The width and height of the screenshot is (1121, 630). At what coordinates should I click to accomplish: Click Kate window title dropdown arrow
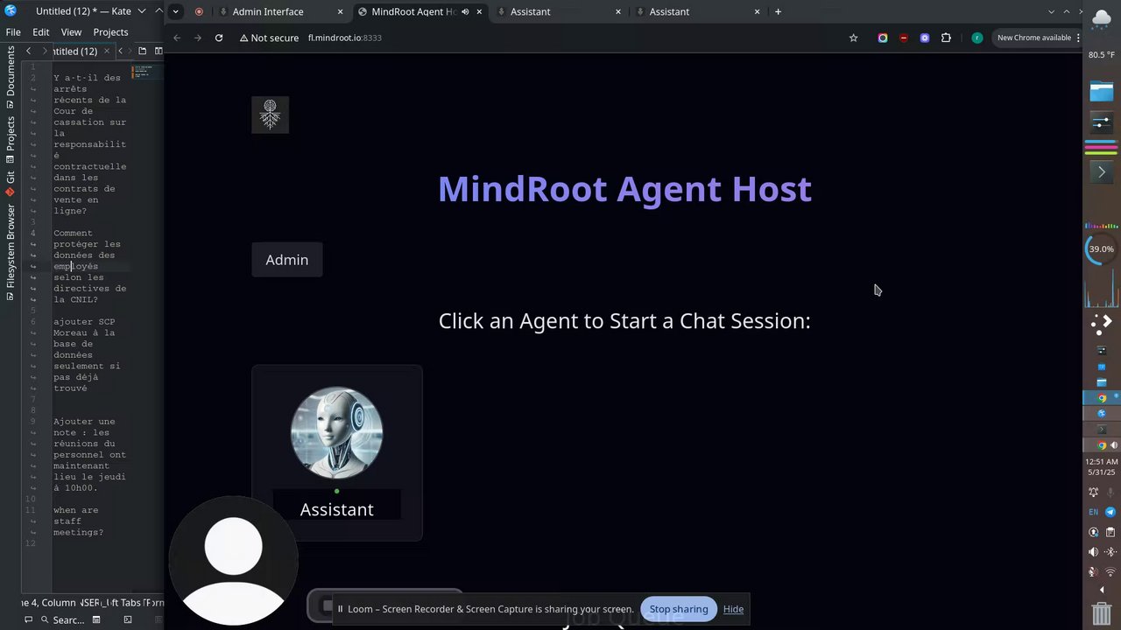coord(141,11)
